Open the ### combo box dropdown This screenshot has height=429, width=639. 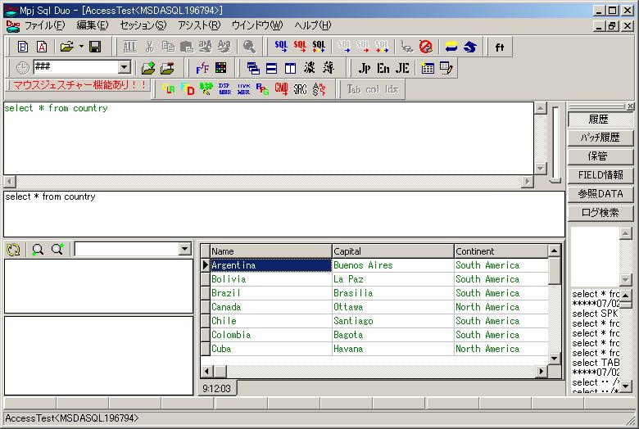(x=124, y=67)
